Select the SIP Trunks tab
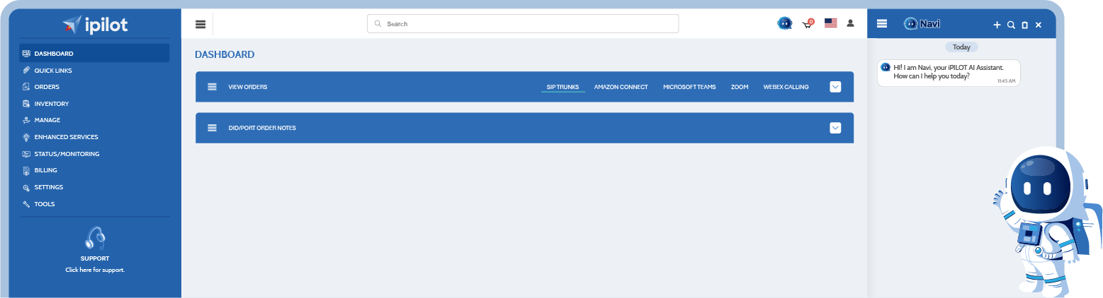Viewport: 1103px width, 298px height. tap(563, 87)
